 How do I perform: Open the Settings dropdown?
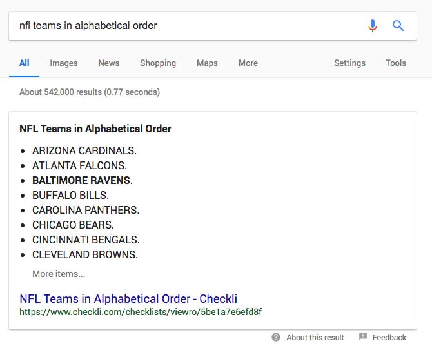(349, 63)
